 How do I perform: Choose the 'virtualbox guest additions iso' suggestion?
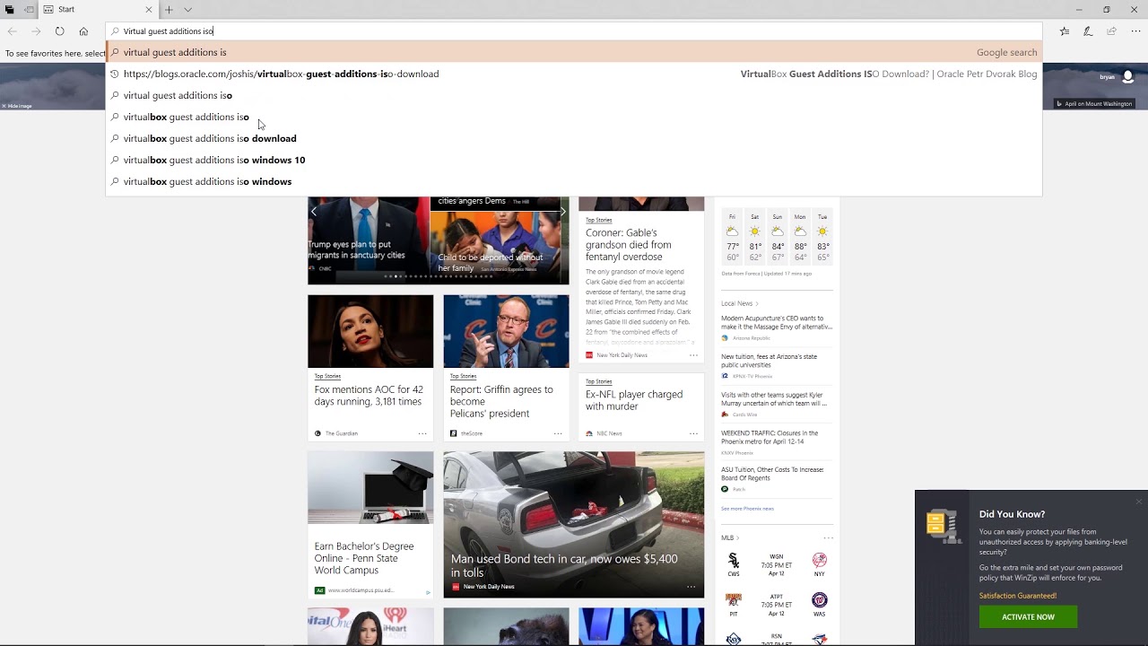tap(574, 117)
